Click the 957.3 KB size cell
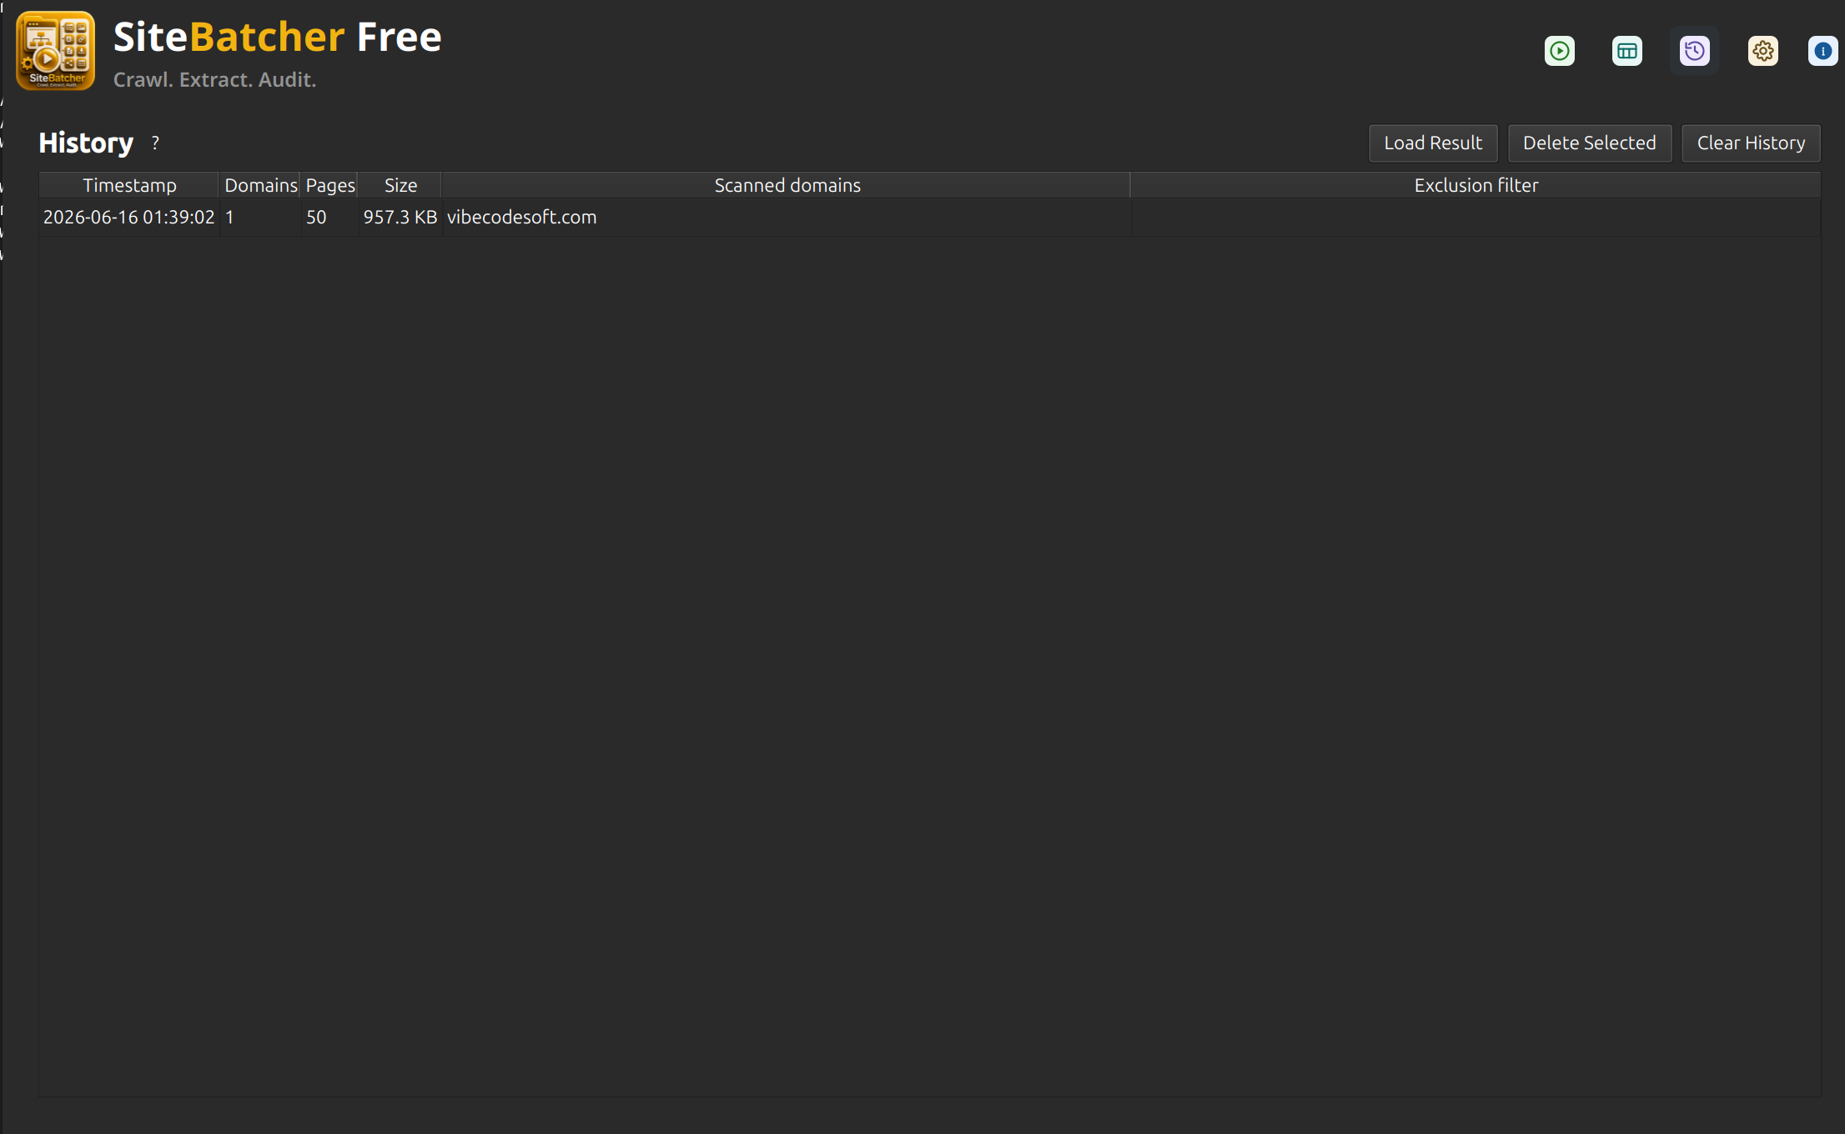This screenshot has width=1845, height=1134. click(x=400, y=217)
